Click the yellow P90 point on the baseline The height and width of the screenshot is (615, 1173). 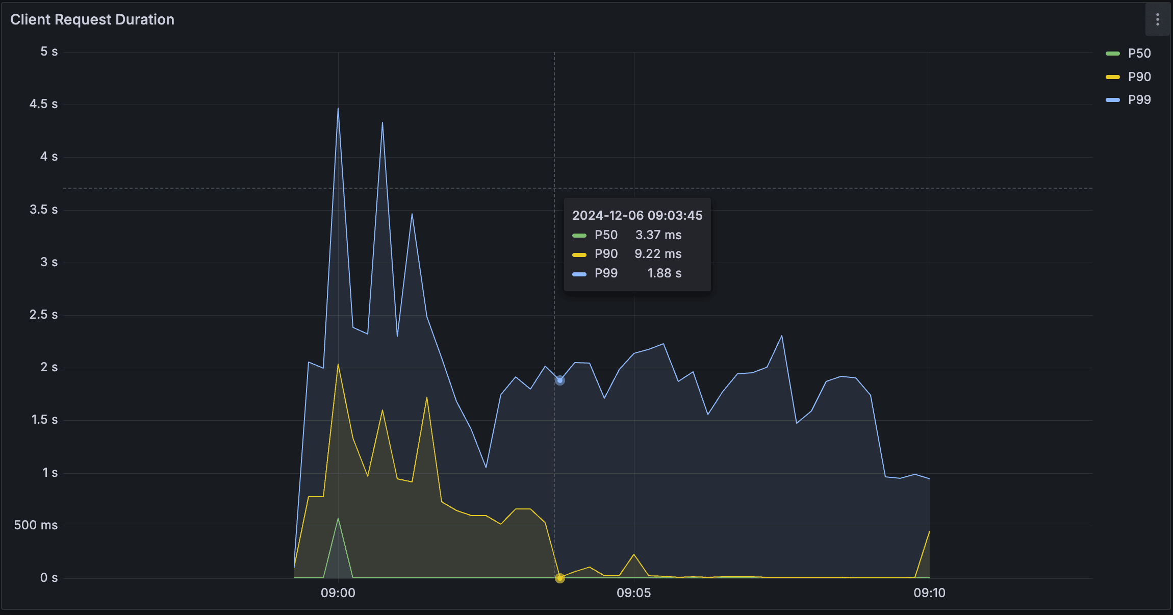(559, 578)
